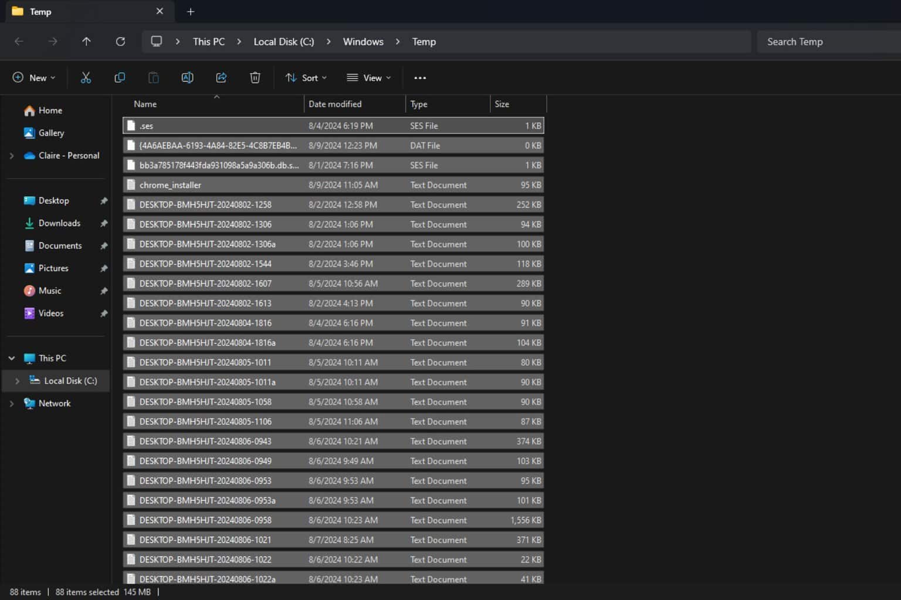Click the Temp tab title
901x600 pixels.
tap(40, 12)
